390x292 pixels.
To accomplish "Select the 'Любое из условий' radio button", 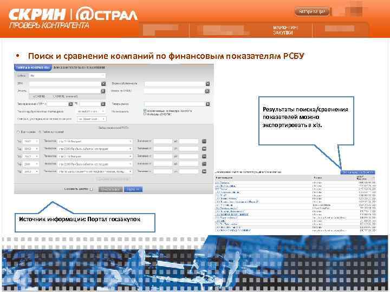I will pyautogui.click(x=40, y=132).
